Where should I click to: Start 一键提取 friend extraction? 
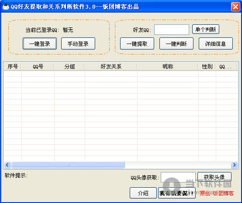pos(137,44)
